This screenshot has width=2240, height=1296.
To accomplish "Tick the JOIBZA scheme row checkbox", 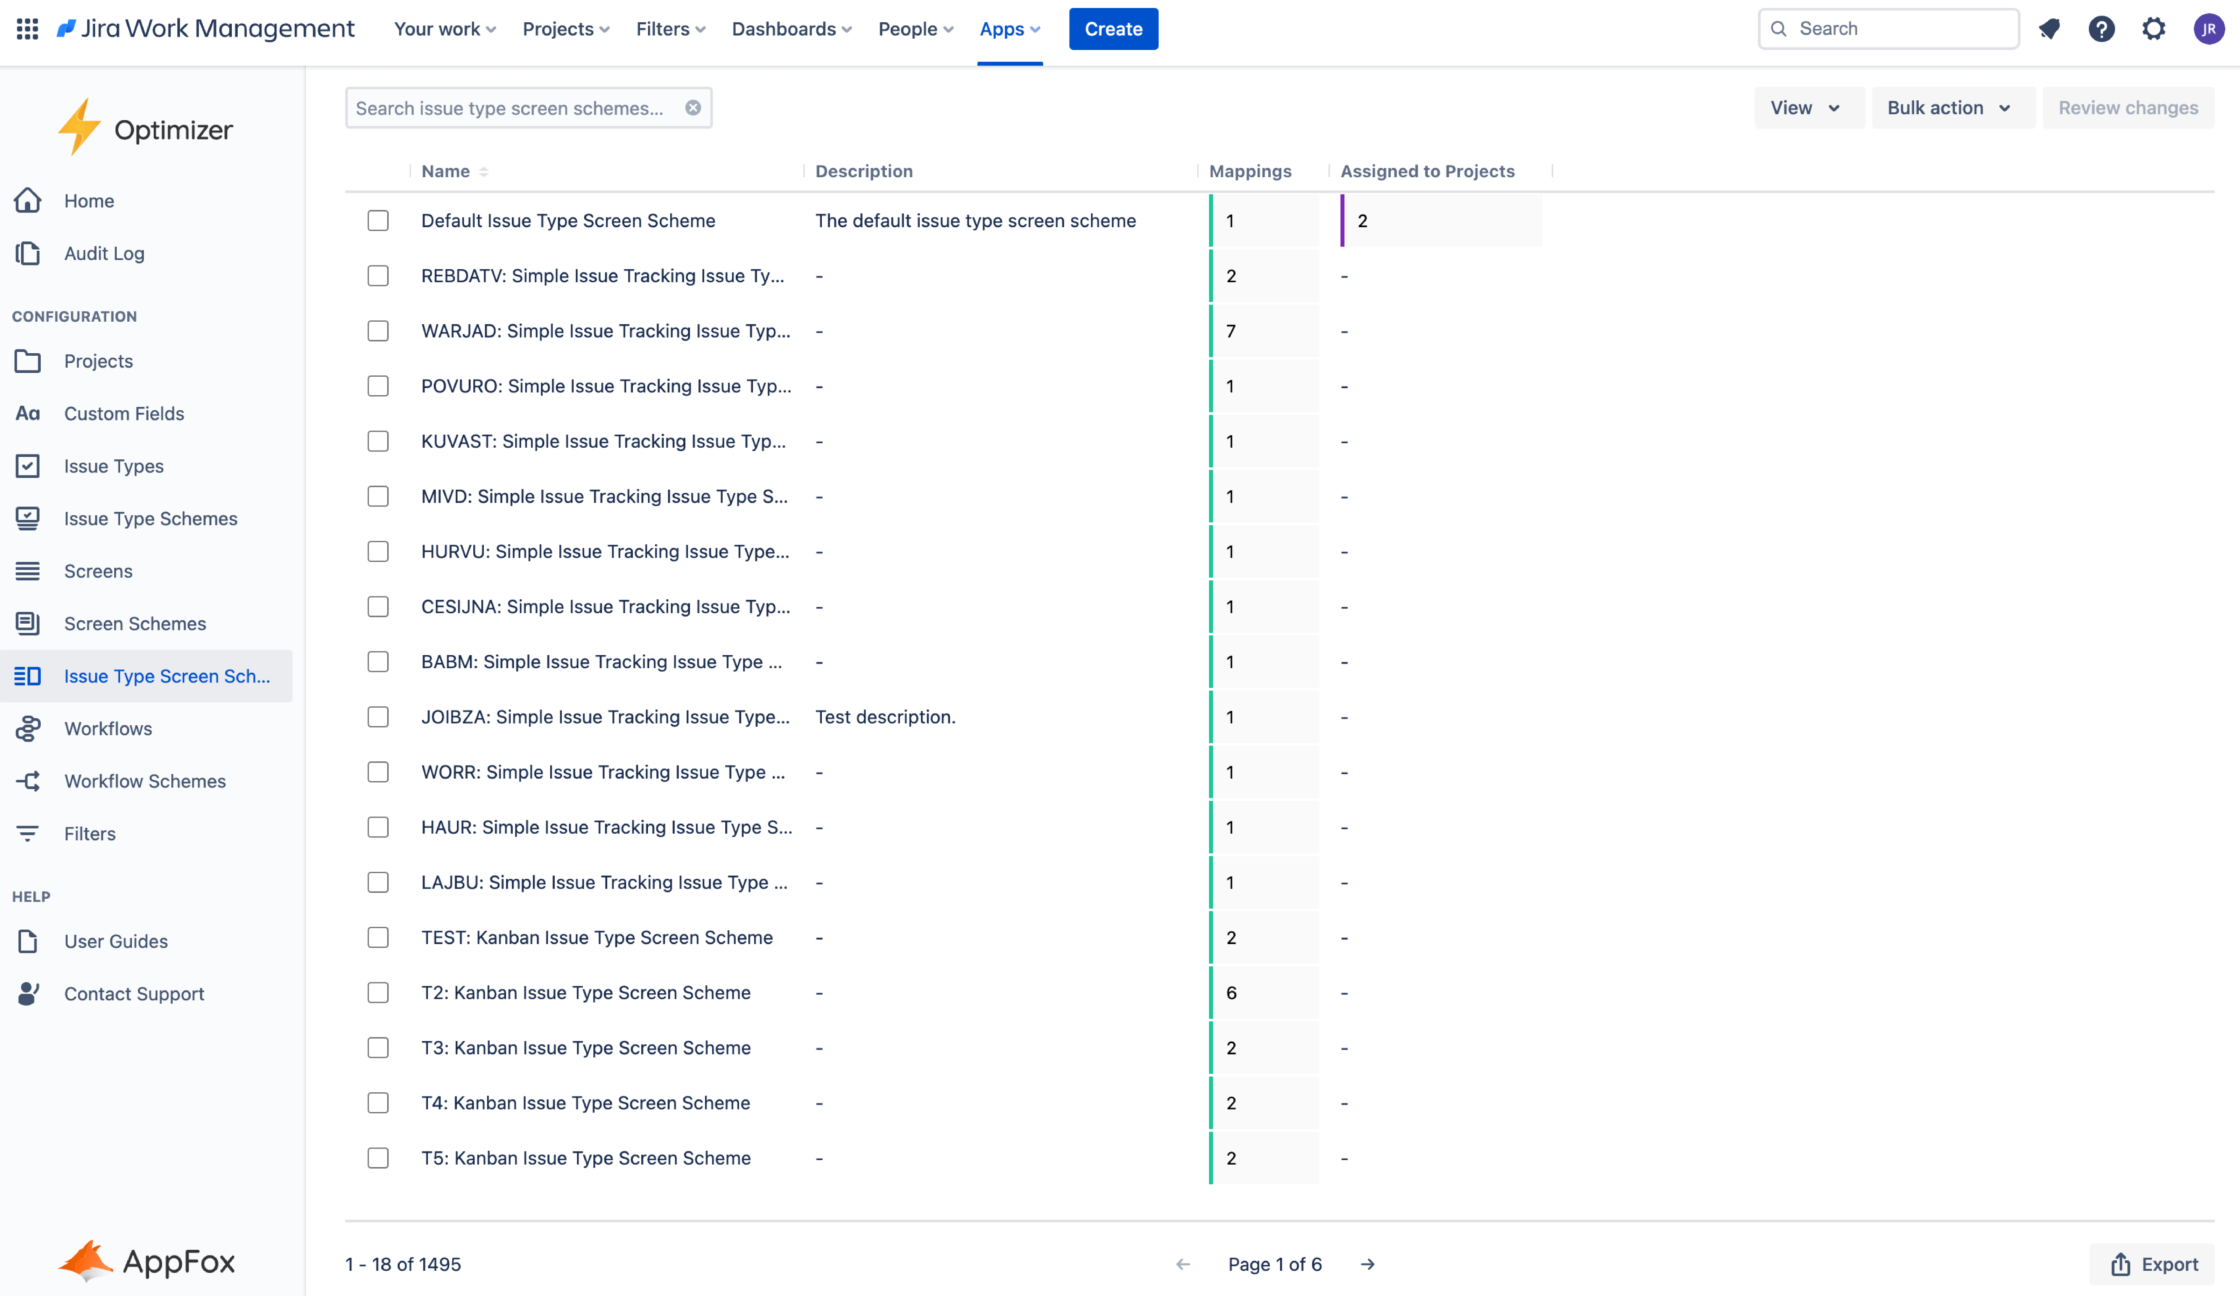I will coord(378,716).
